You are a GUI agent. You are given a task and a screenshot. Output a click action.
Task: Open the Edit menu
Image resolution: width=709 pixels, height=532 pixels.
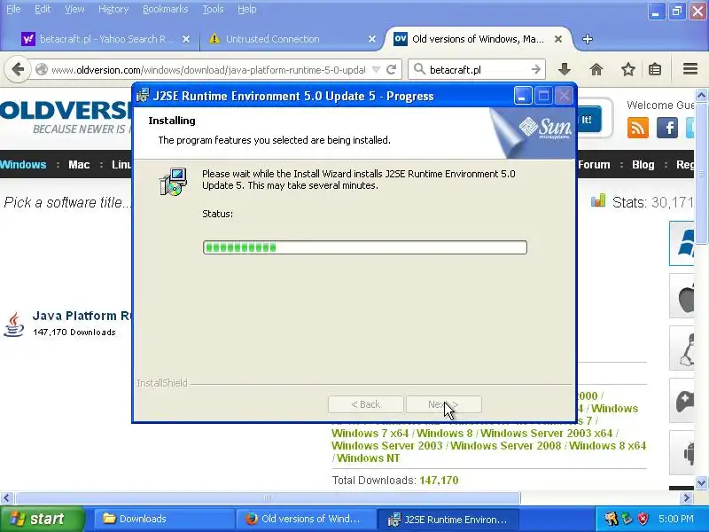point(43,9)
